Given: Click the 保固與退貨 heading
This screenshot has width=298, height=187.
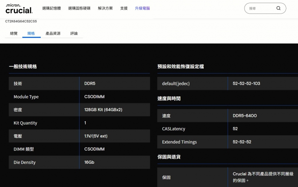Looking at the screenshot, I should pyautogui.click(x=169, y=157).
